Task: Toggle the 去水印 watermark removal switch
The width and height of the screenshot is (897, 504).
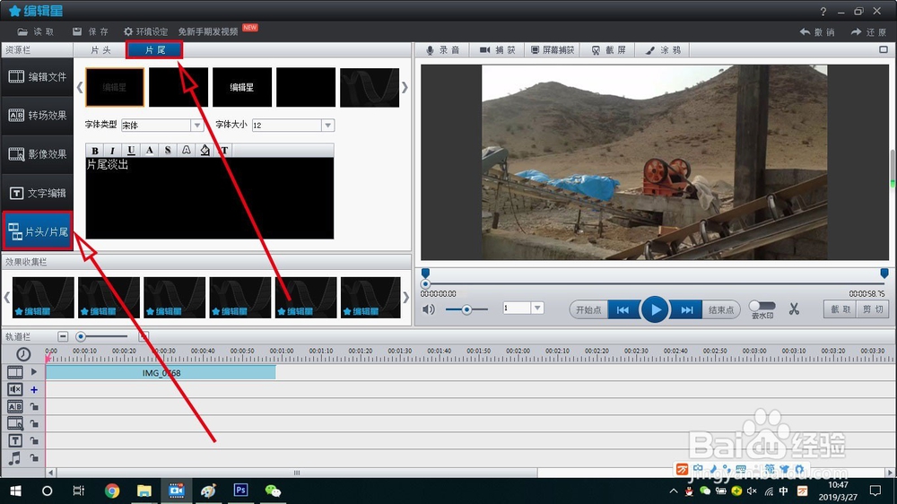Action: pyautogui.click(x=762, y=306)
